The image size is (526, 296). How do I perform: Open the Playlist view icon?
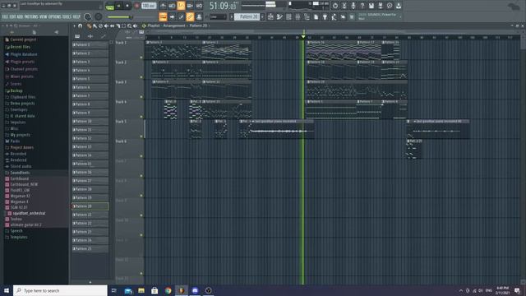point(270,16)
